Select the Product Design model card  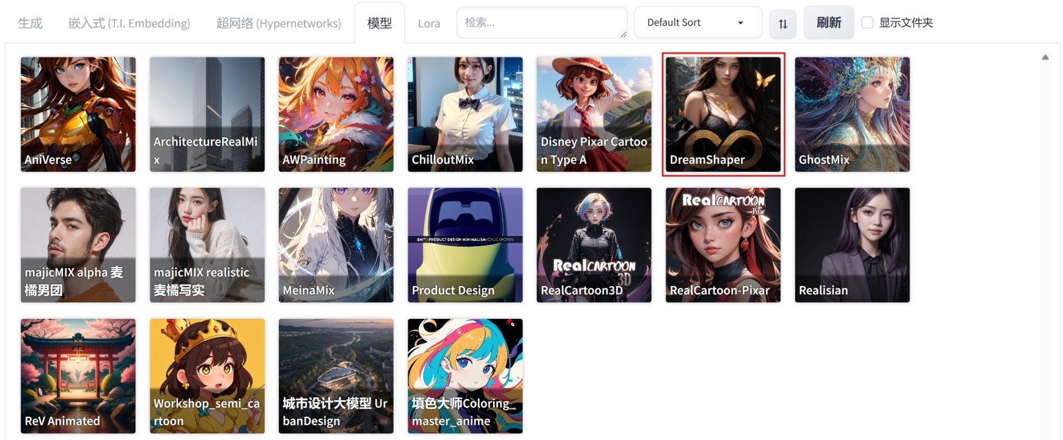tap(465, 245)
